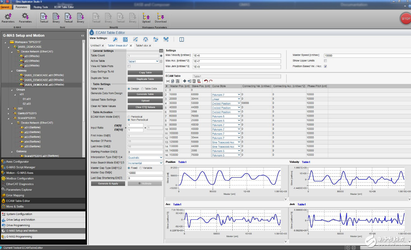Open the Active Table dropdown
Viewport: 411px width, 250px height.
157,61
